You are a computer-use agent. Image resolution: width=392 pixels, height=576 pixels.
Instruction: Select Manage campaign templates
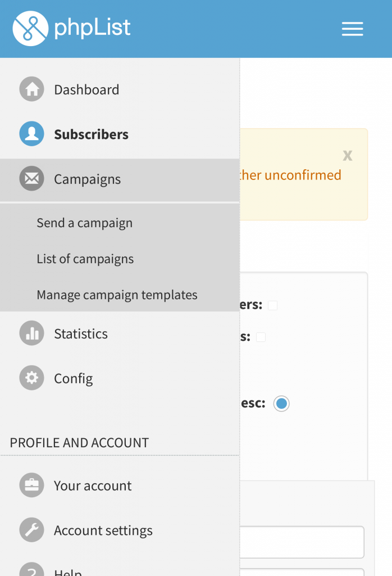[x=117, y=294]
